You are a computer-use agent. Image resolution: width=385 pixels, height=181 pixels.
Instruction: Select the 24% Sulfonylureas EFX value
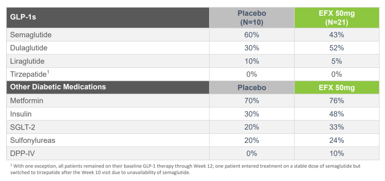pyautogui.click(x=337, y=140)
